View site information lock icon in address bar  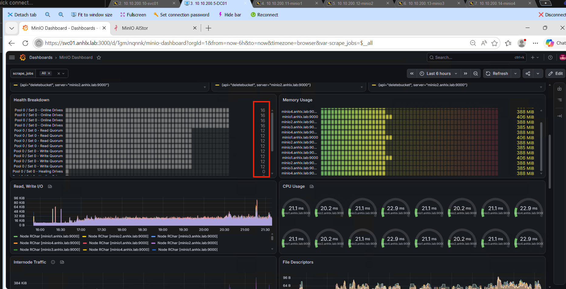[x=39, y=43]
